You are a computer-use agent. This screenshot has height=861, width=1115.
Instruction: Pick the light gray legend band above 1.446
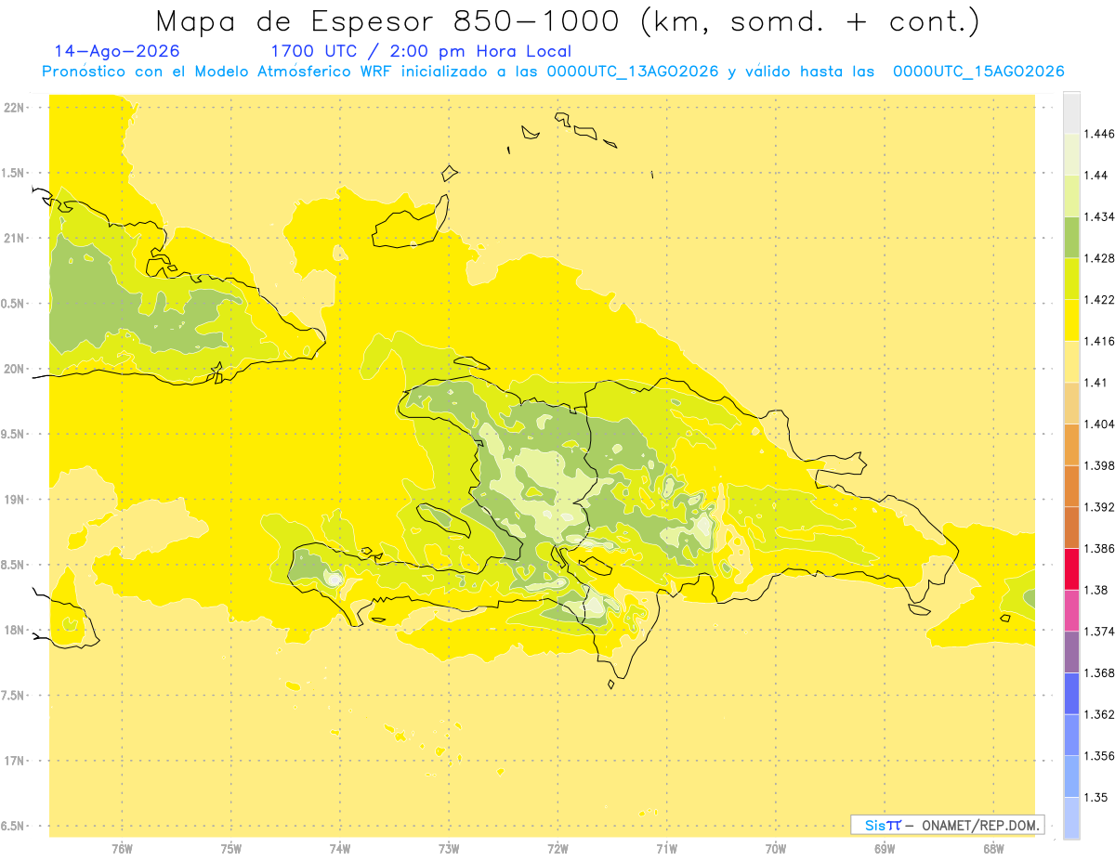[x=1071, y=113]
